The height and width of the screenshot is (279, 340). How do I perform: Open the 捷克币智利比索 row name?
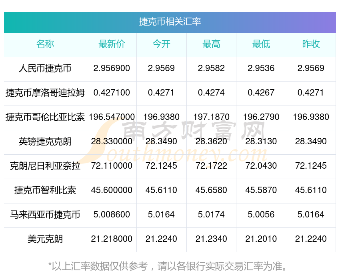pos(45,190)
